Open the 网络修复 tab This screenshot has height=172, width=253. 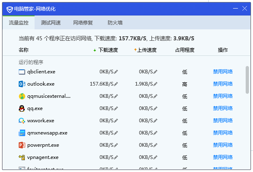(x=83, y=23)
